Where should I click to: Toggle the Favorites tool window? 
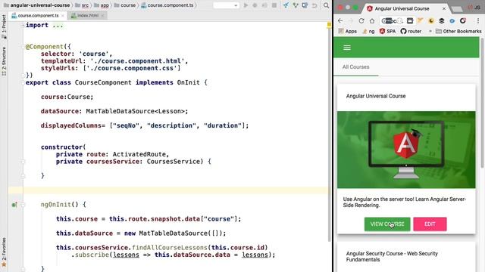(x=4, y=252)
